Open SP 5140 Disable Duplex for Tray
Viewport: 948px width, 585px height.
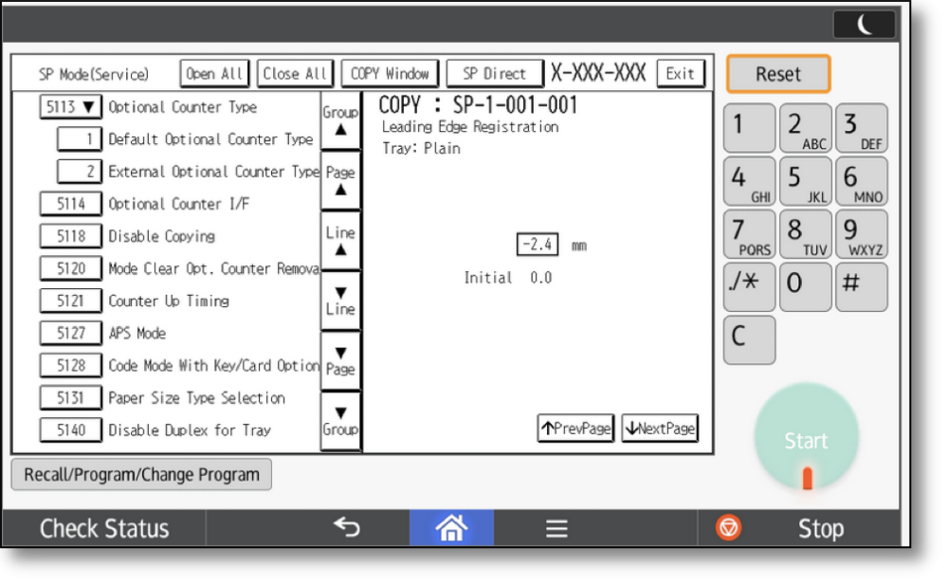click(x=71, y=430)
